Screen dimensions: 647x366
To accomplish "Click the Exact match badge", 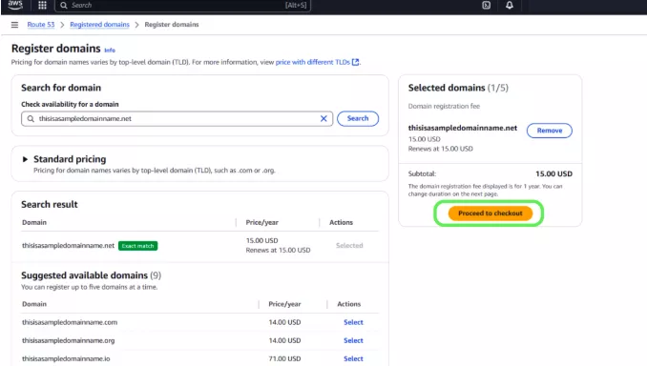I will click(x=137, y=246).
